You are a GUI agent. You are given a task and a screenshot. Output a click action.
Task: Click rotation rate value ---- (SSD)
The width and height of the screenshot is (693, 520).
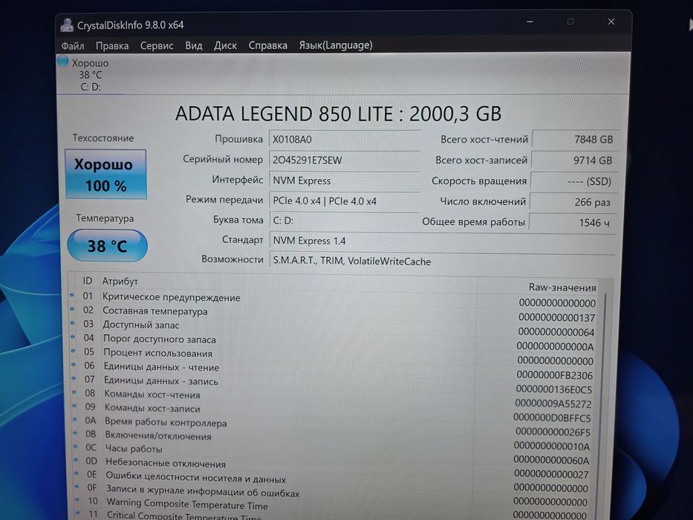pos(573,181)
